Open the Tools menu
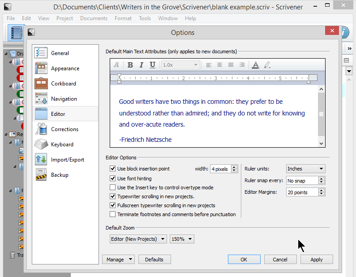 point(145,18)
